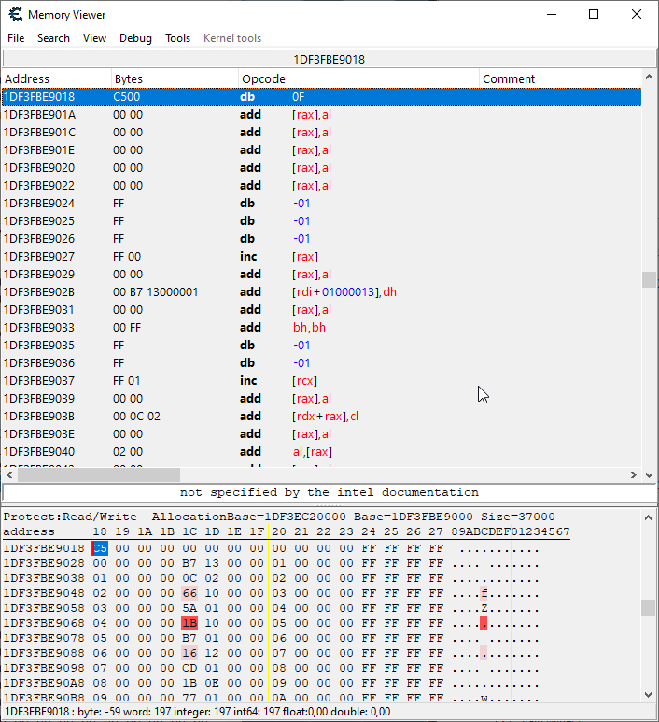The width and height of the screenshot is (659, 722).
Task: Click highlighted hex byte C5 in hex dump
Action: click(100, 548)
